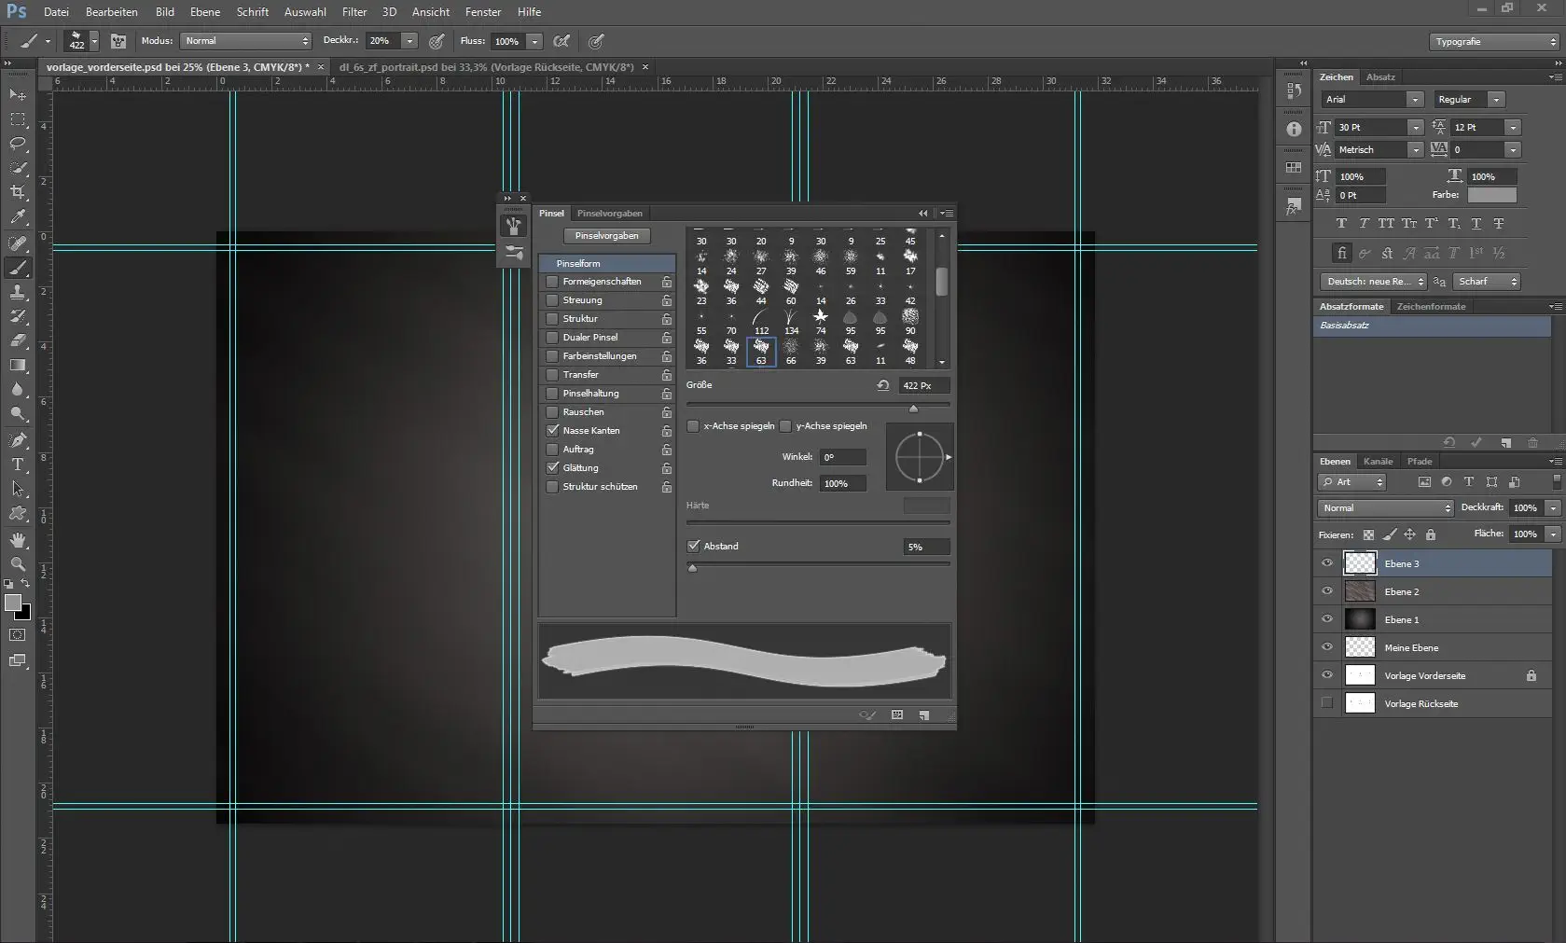Select the Hand tool

[18, 540]
